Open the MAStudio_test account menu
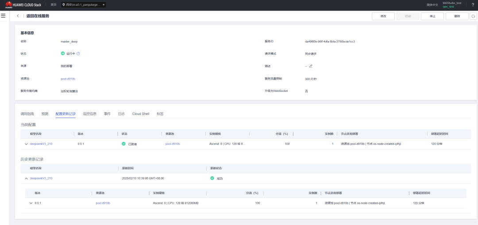478x225 pixels. click(452, 4)
